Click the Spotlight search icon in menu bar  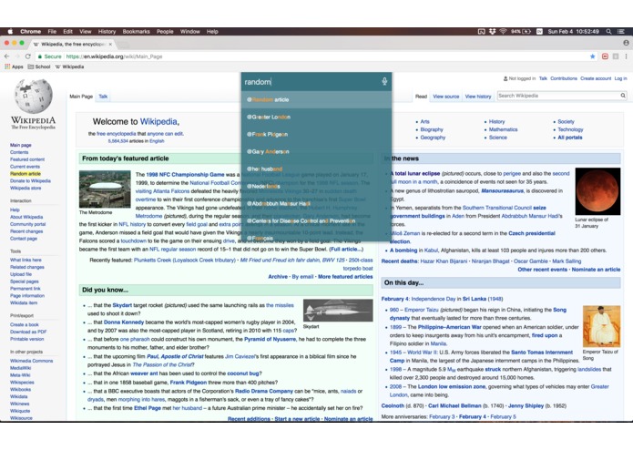[x=608, y=32]
